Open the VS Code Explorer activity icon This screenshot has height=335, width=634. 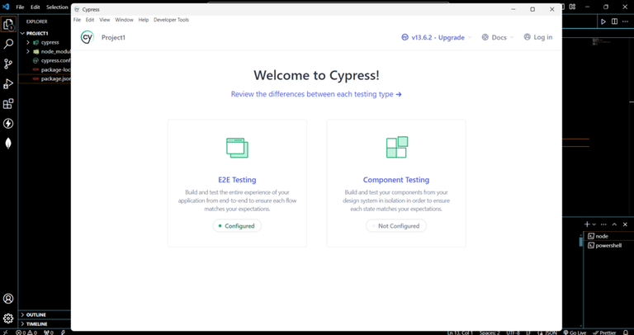(x=8, y=24)
